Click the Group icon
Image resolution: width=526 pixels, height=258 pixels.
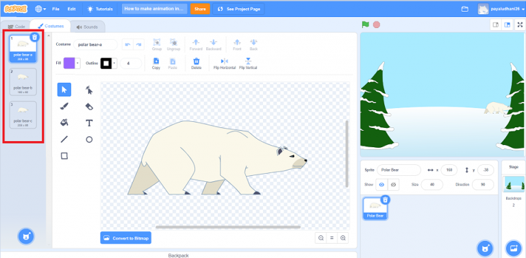click(x=157, y=42)
